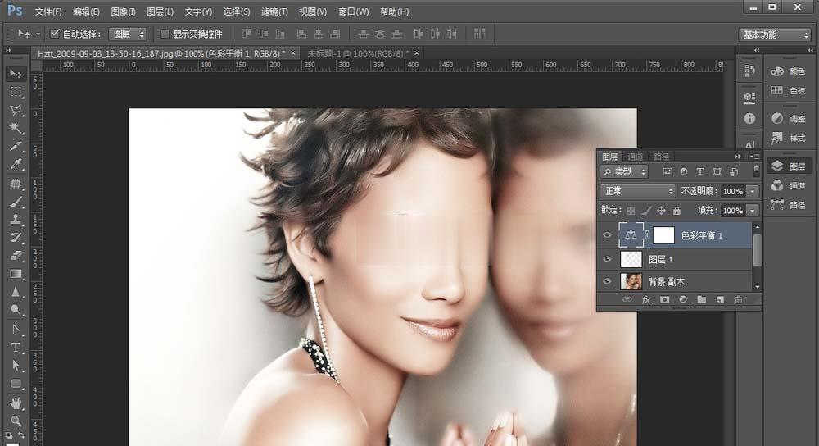Image resolution: width=819 pixels, height=446 pixels.
Task: Click the delete layer trash icon
Action: [738, 299]
